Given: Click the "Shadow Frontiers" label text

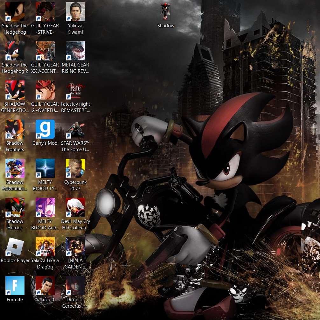Looking at the screenshot, I should point(15,146).
